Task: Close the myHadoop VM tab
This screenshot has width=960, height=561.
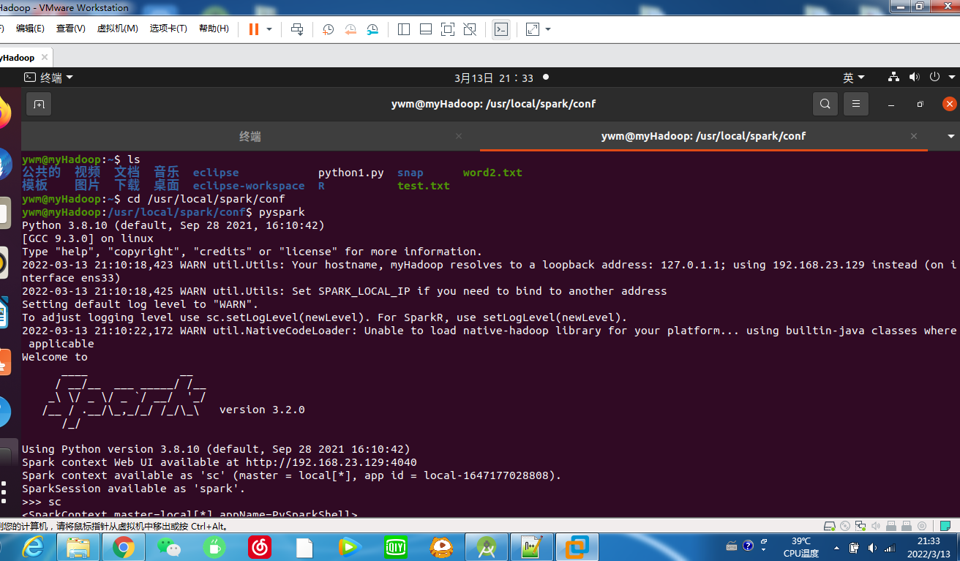Action: coord(45,57)
